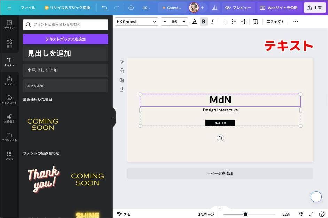Toggle fullscreen presentation mode
The width and height of the screenshot is (328, 218).
pyautogui.click(x=311, y=214)
